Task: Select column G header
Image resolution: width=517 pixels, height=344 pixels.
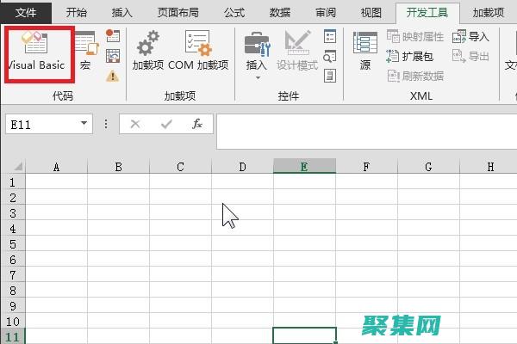Action: click(428, 166)
